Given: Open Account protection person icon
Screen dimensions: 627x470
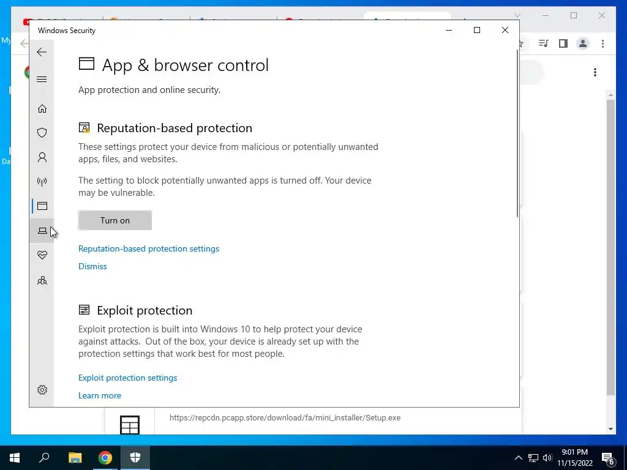Looking at the screenshot, I should coord(42,157).
